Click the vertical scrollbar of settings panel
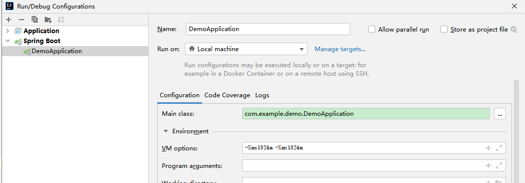Screen dimensions: 525x183 [x=517, y=131]
